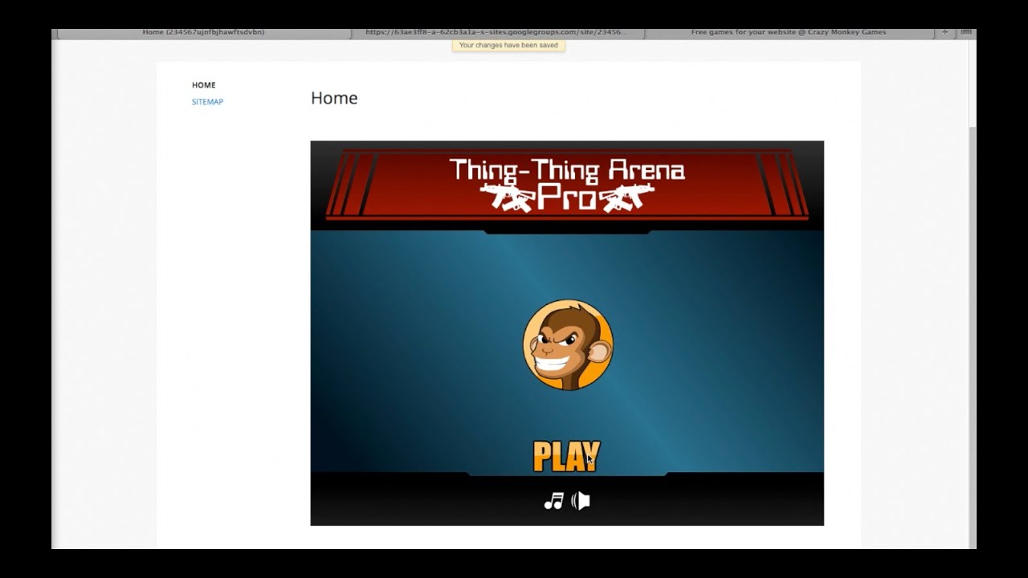Screen dimensions: 1028x578
Task: Click the tab overview icon
Action: 966,33
